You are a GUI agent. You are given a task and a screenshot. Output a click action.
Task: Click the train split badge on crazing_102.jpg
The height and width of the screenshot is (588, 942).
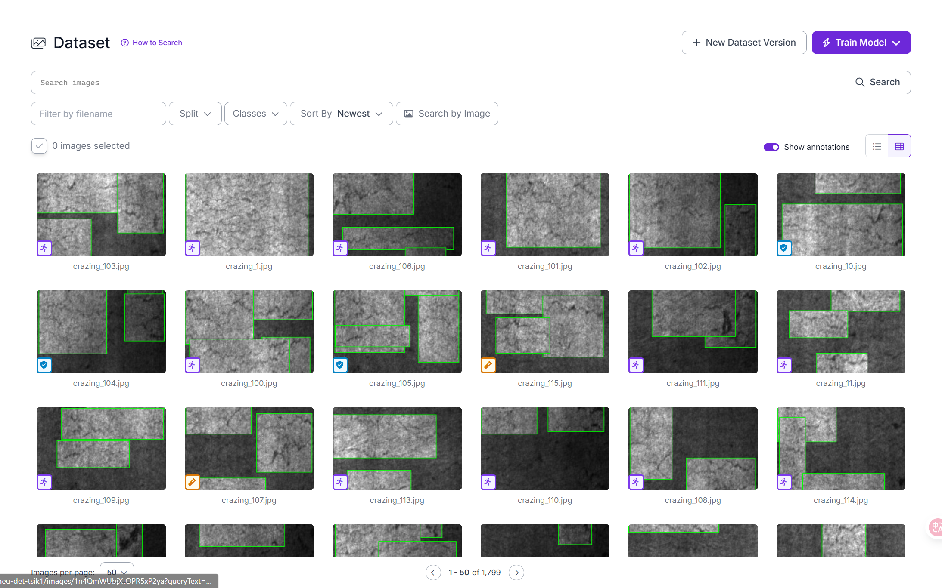coord(636,248)
